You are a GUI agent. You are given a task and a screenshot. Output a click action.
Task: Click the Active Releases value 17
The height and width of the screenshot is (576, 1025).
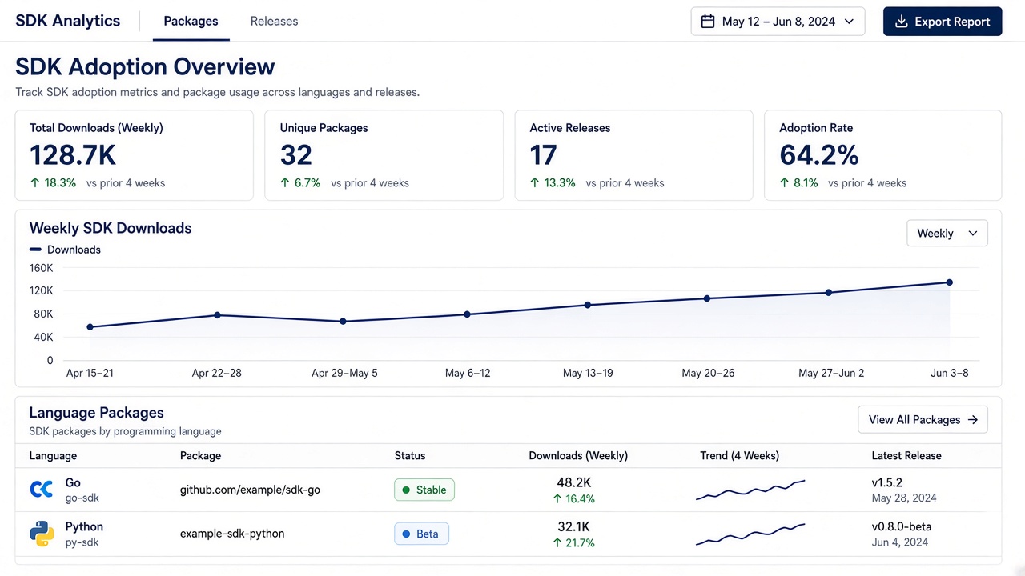[x=543, y=155]
